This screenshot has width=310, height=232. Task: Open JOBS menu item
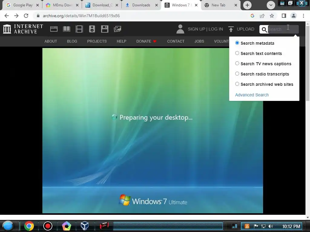199,41
